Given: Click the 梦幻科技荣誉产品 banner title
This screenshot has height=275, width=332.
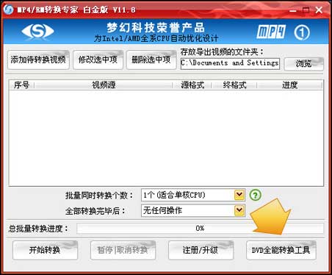Looking at the screenshot, I should tap(156, 28).
